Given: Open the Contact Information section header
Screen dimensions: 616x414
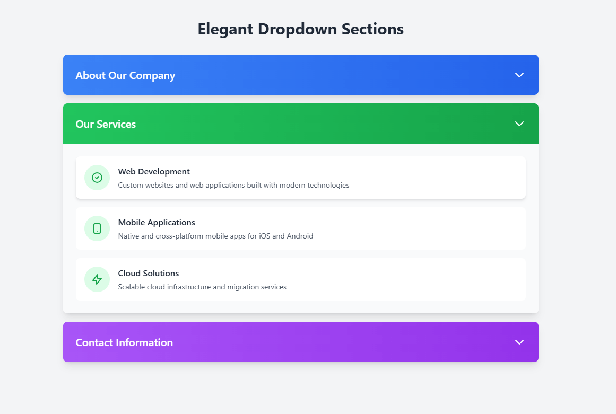Looking at the screenshot, I should tap(300, 342).
